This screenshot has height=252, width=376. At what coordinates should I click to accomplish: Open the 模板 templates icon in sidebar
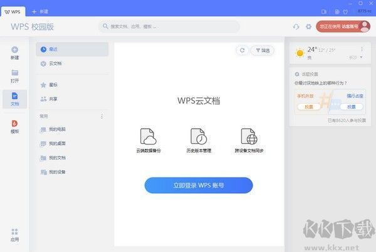[14, 123]
